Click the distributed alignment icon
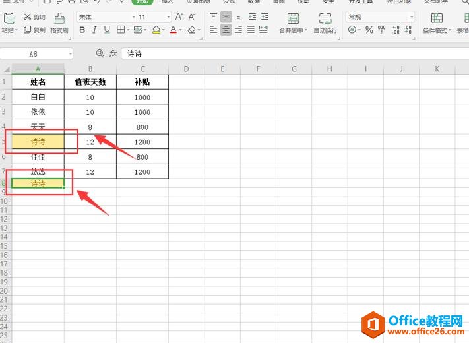 263,30
